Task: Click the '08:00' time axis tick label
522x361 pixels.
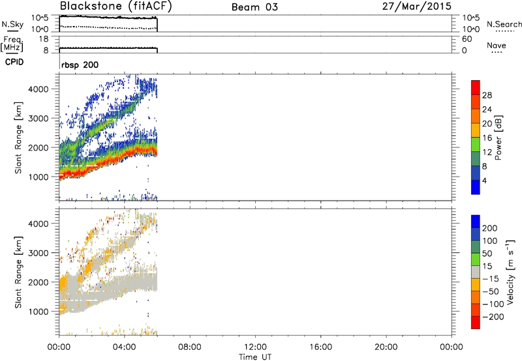Action: pyautogui.click(x=190, y=347)
